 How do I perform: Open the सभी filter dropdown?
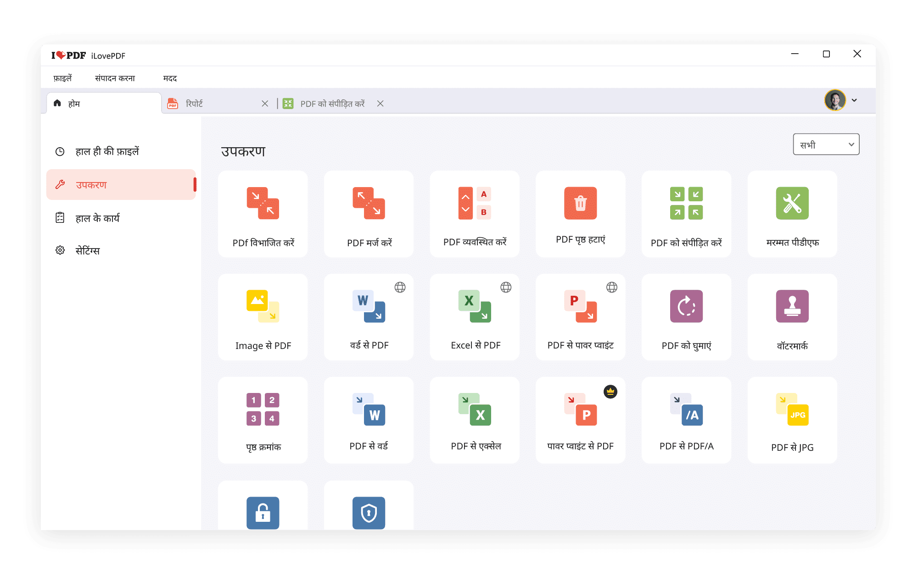826,144
